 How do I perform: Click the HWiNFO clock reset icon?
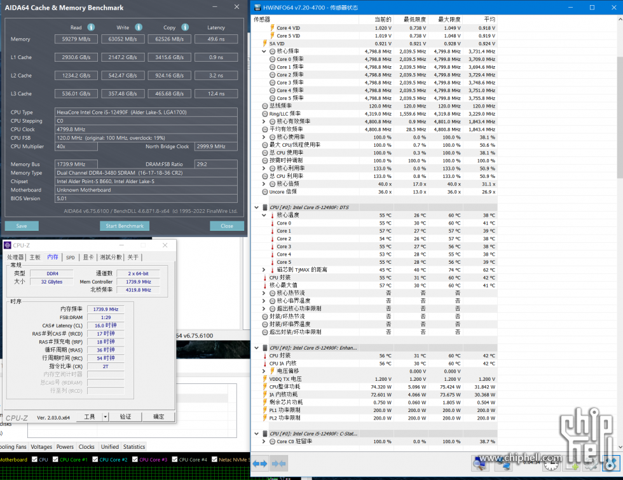click(x=551, y=463)
